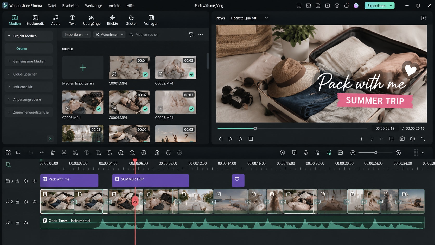The height and width of the screenshot is (245, 435).
Task: Open the player volume icon
Action: (x=413, y=139)
